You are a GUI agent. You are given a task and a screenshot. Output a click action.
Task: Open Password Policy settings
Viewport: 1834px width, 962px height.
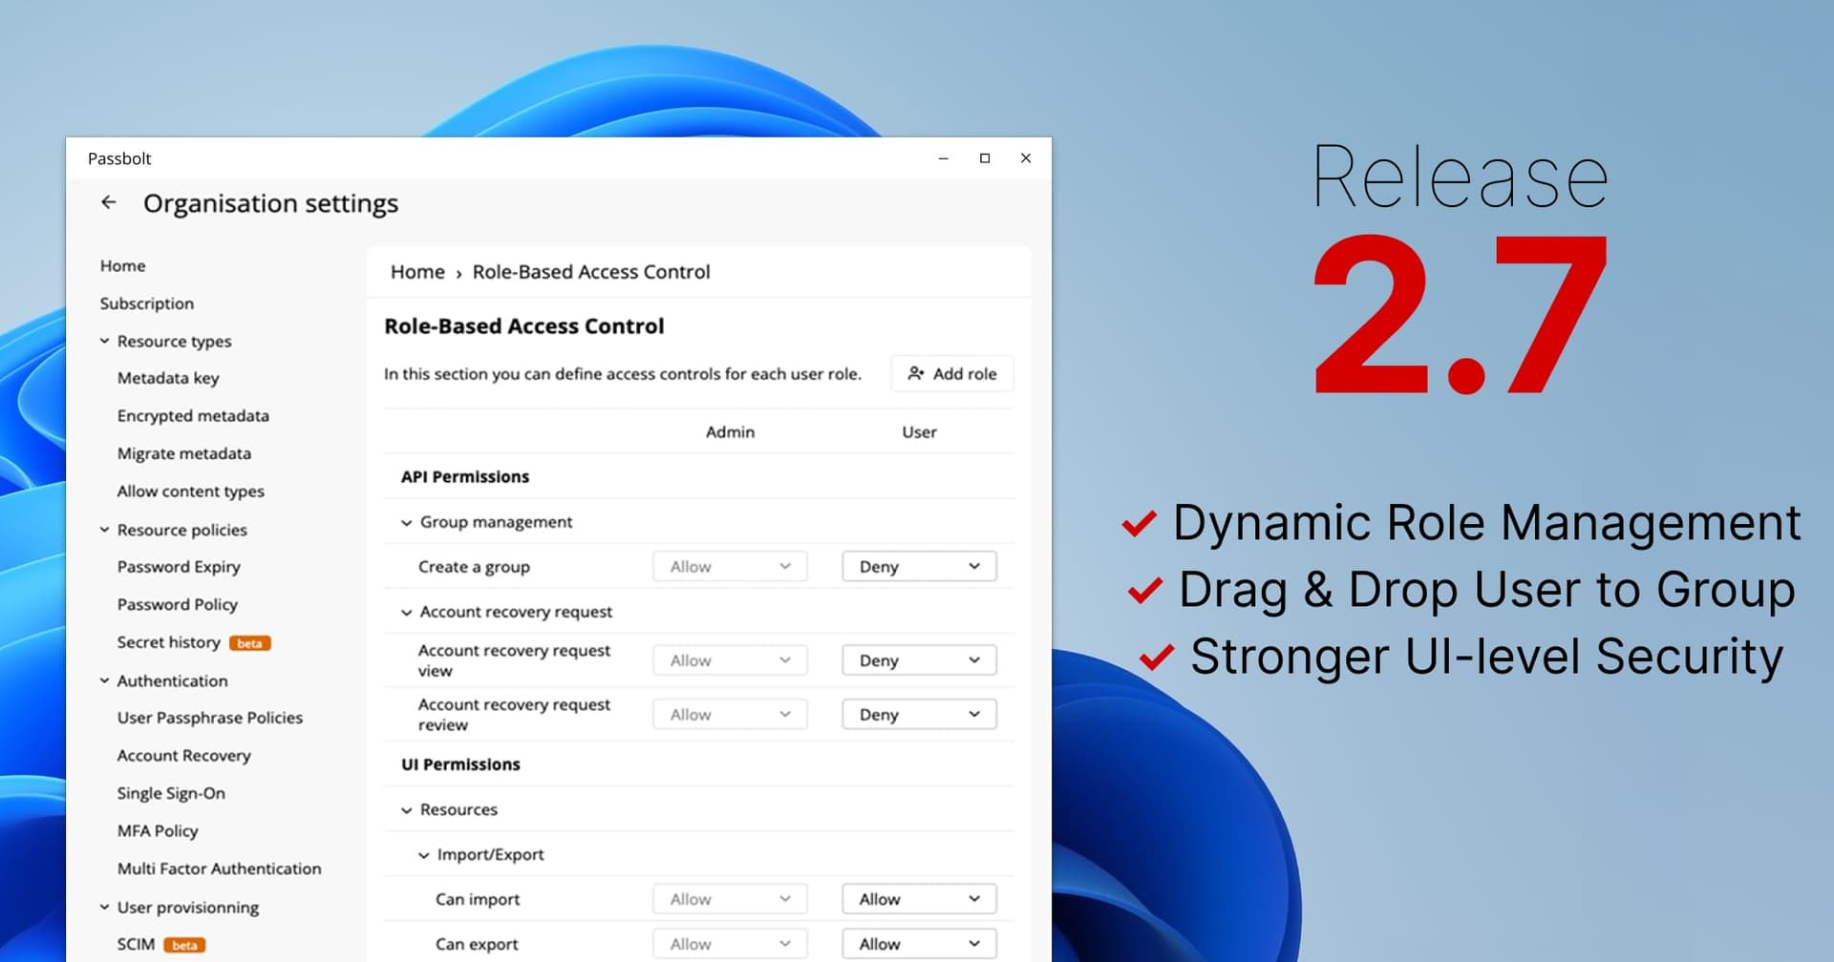tap(178, 604)
